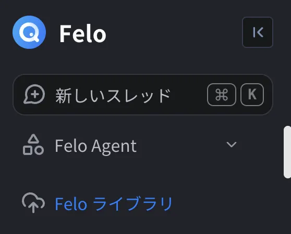Click the triangle-square-circle Agent icon
This screenshot has width=291, height=234.
(33, 145)
